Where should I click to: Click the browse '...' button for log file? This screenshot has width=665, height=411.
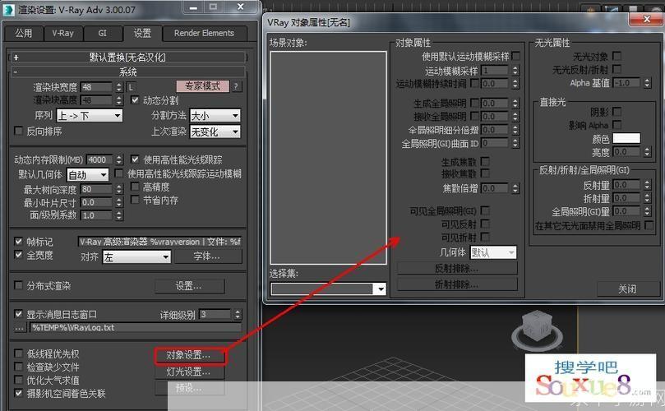[x=20, y=327]
